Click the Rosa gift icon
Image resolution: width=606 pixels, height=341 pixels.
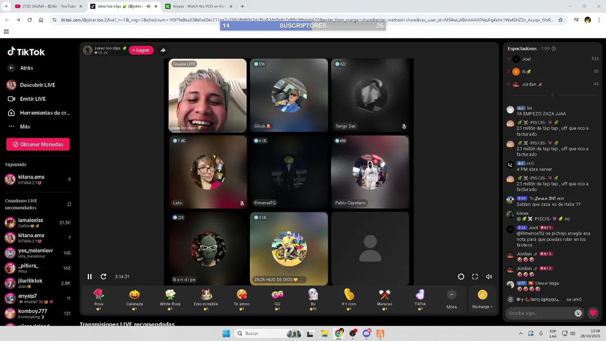[x=98, y=295]
